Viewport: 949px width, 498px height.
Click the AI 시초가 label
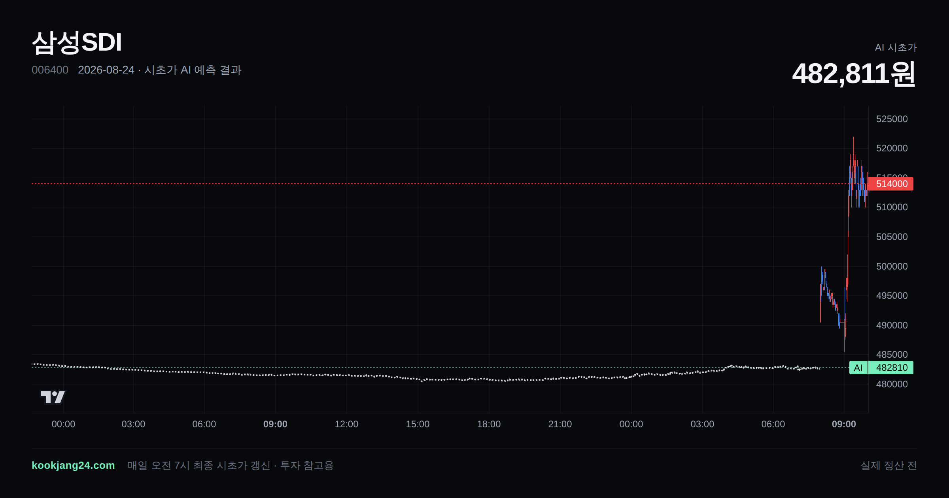[896, 47]
